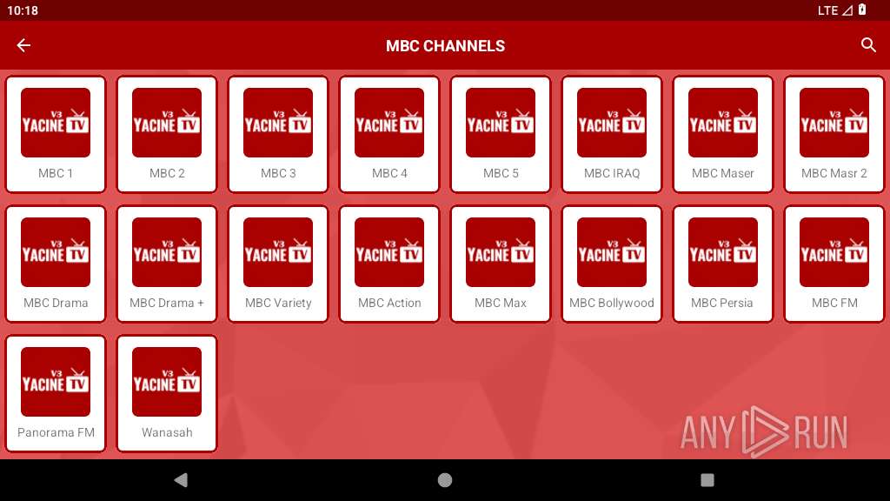890x501 pixels.
Task: Click the "MBC Persia" label
Action: pyautogui.click(x=722, y=303)
